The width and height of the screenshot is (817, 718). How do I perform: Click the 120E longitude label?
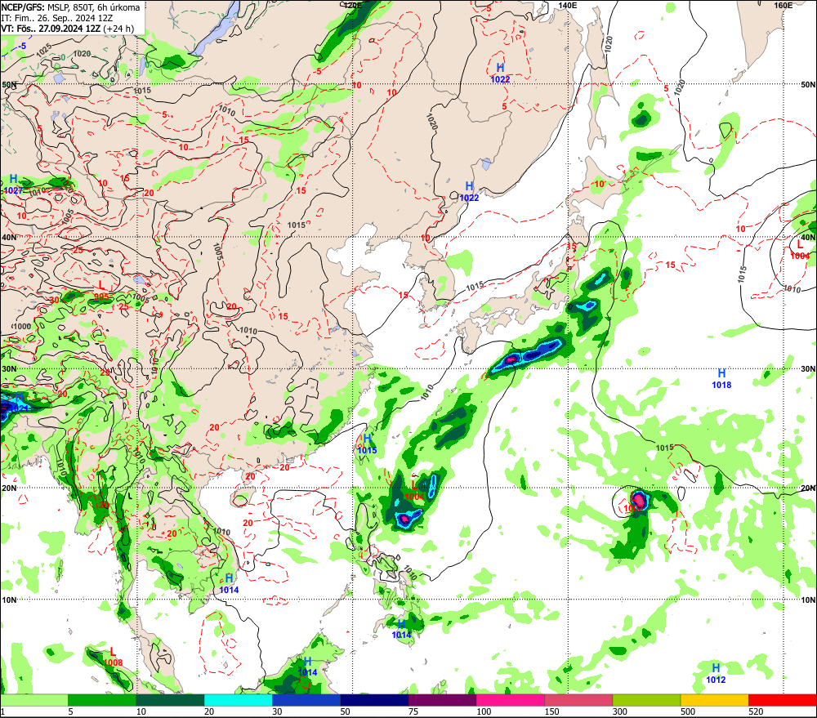coord(353,5)
